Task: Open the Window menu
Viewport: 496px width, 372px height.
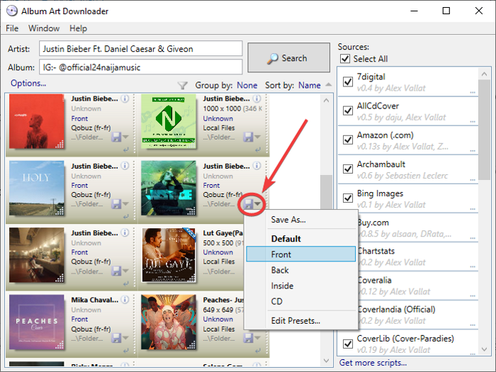Action: coord(44,28)
